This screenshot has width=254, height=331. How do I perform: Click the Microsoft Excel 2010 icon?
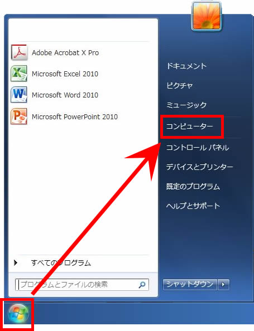point(19,74)
